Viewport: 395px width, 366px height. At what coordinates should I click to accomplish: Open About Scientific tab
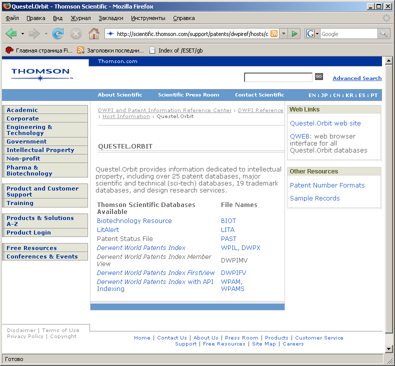120,94
